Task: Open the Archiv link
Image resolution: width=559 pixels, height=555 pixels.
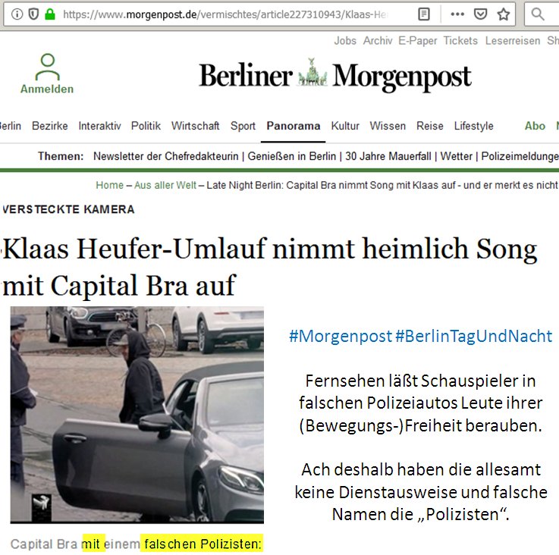Action: click(378, 41)
